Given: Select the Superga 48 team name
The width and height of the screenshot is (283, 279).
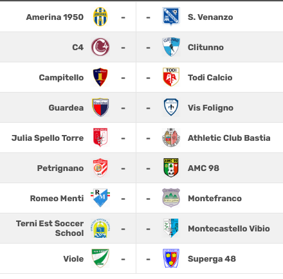Looking at the screenshot, I should point(212,259).
